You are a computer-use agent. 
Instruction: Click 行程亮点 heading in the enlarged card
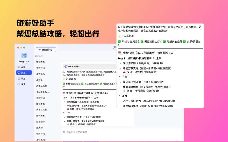128,36
